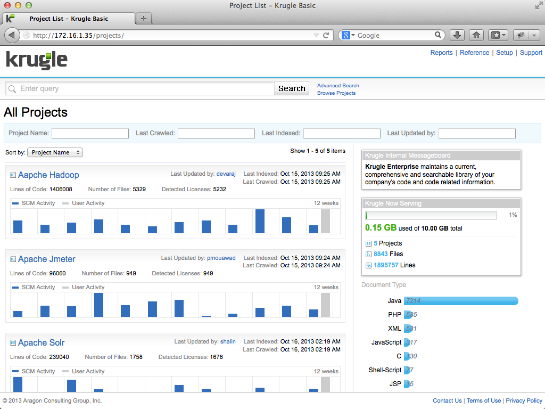Expand the add-on toolbar dropdown arrow
Viewport: 545px width, 409px height.
point(534,35)
